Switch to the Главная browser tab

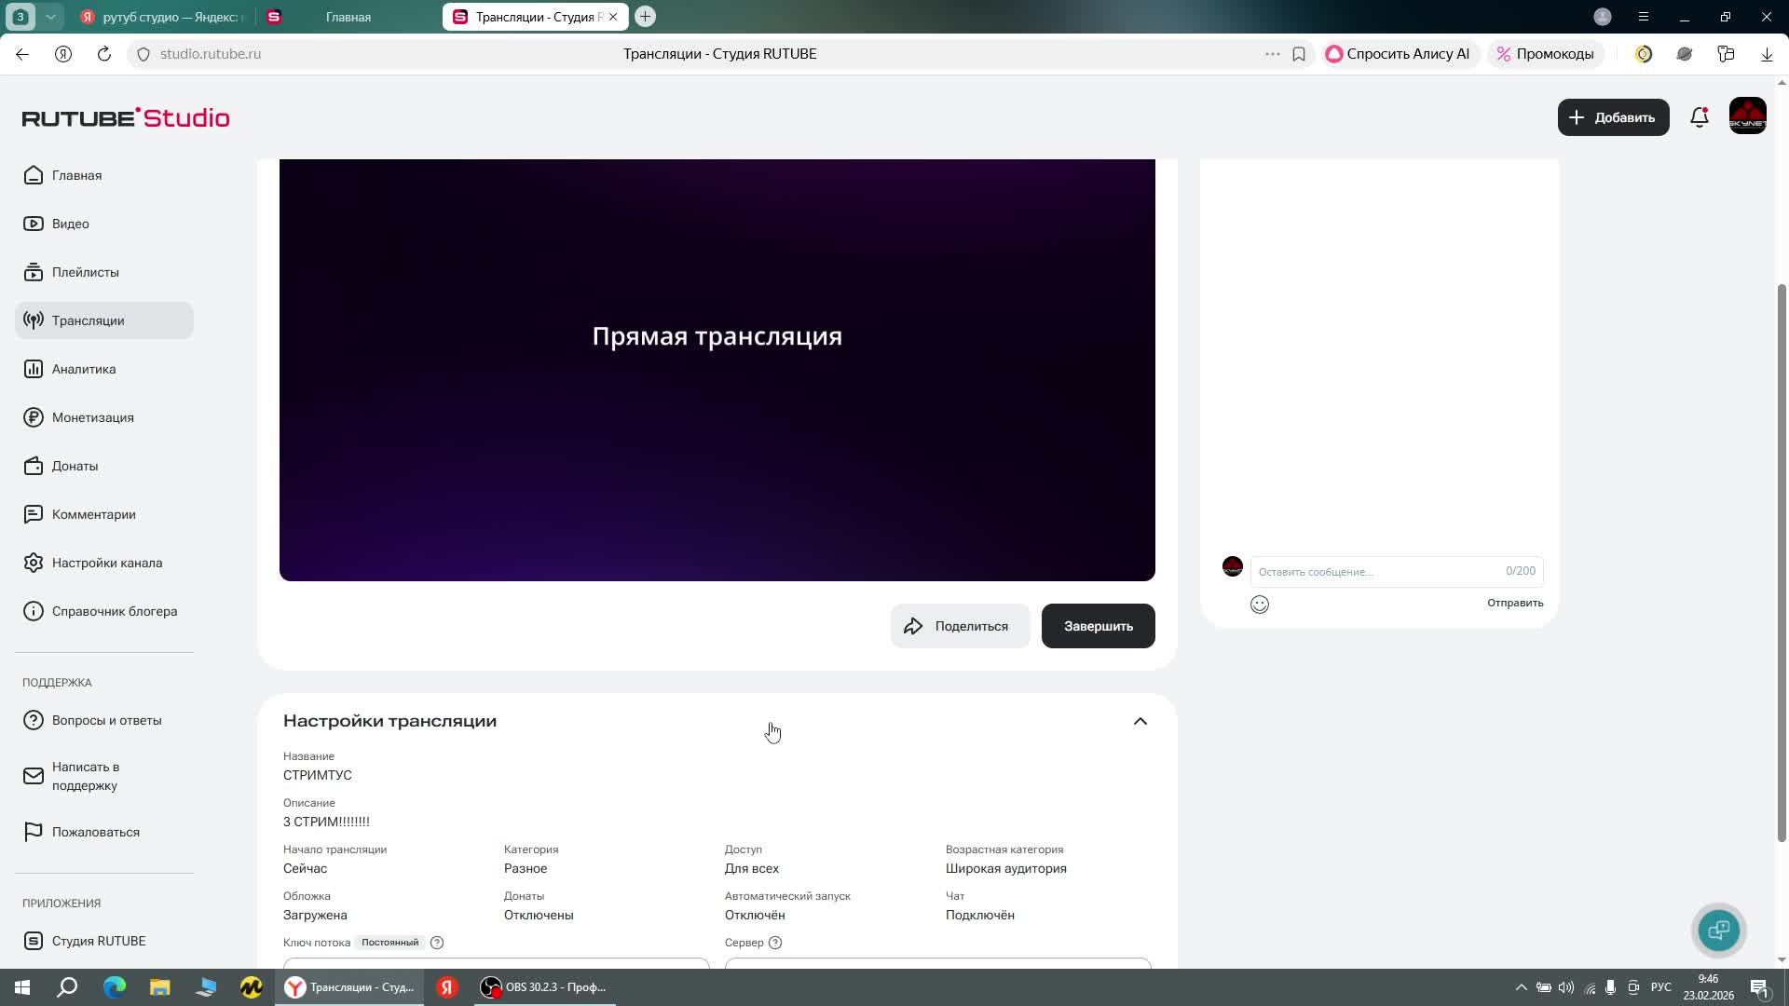(x=348, y=17)
